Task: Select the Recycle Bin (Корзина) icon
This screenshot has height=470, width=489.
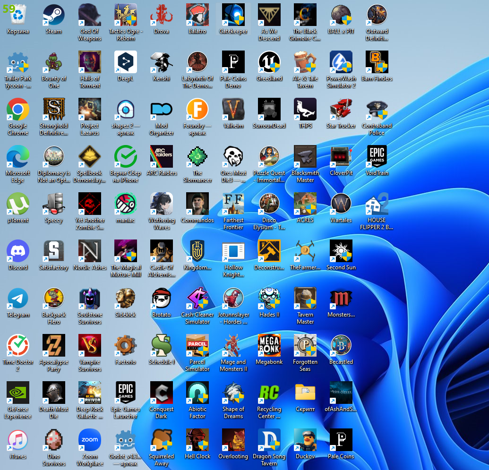Action: 18,15
